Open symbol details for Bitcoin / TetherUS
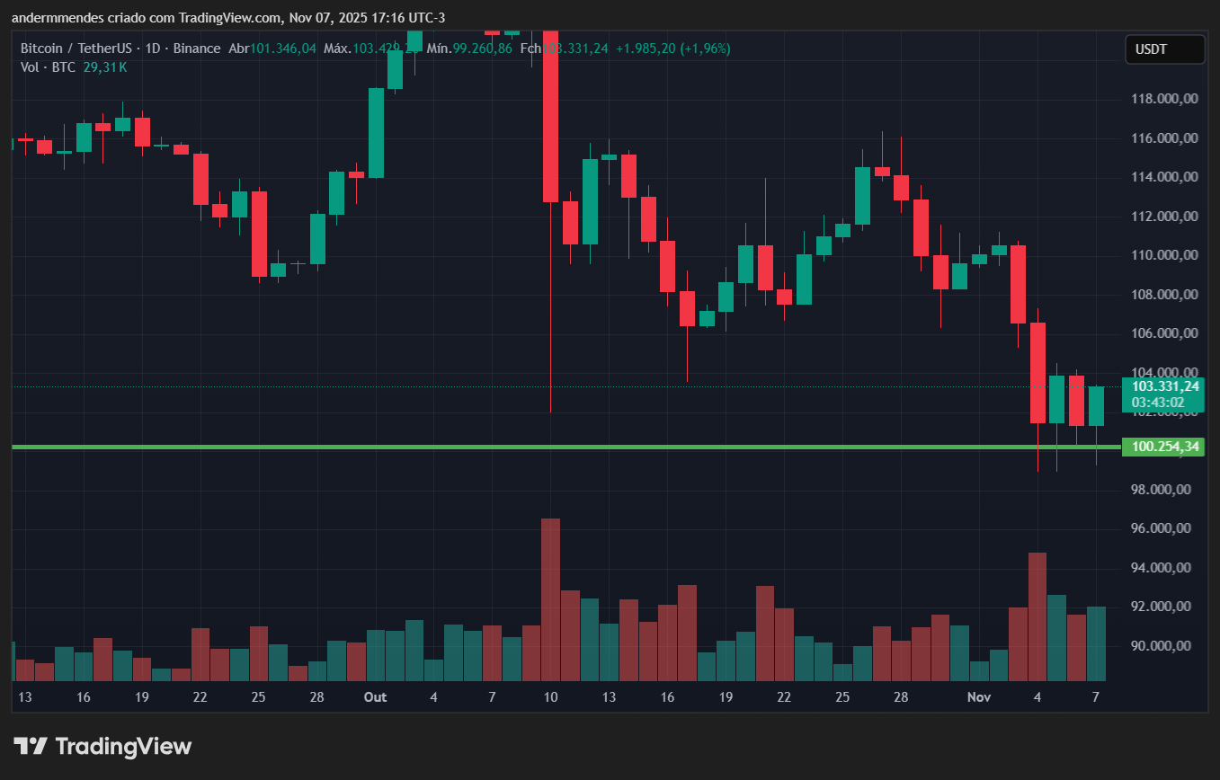This screenshot has height=780, width=1220. (76, 49)
